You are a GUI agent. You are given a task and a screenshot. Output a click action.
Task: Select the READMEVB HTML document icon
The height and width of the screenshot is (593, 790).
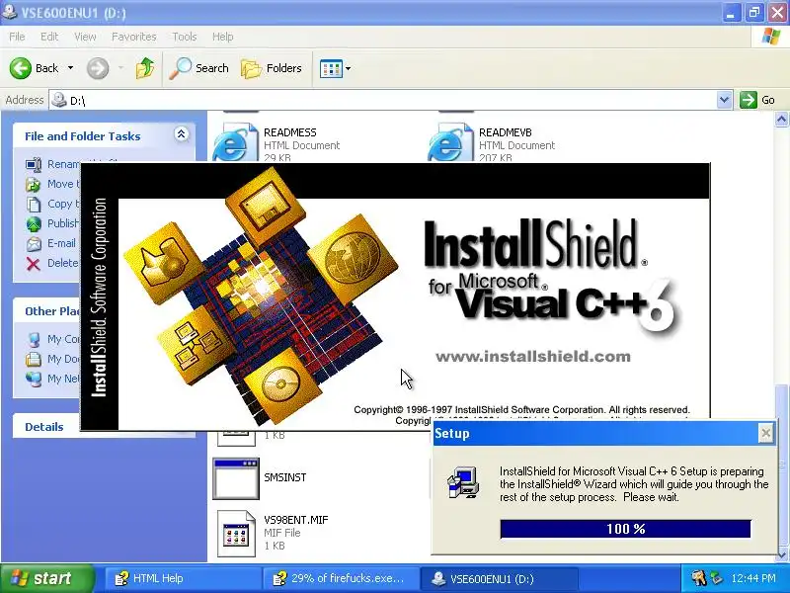pyautogui.click(x=450, y=142)
